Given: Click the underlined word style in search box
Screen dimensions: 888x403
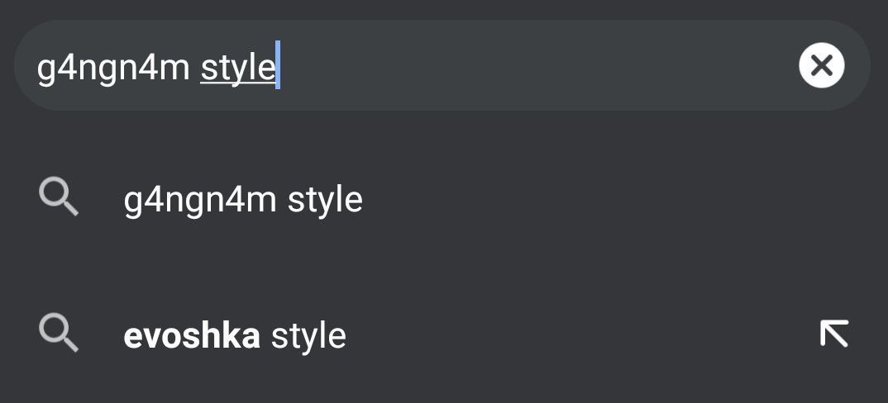Looking at the screenshot, I should point(238,68).
